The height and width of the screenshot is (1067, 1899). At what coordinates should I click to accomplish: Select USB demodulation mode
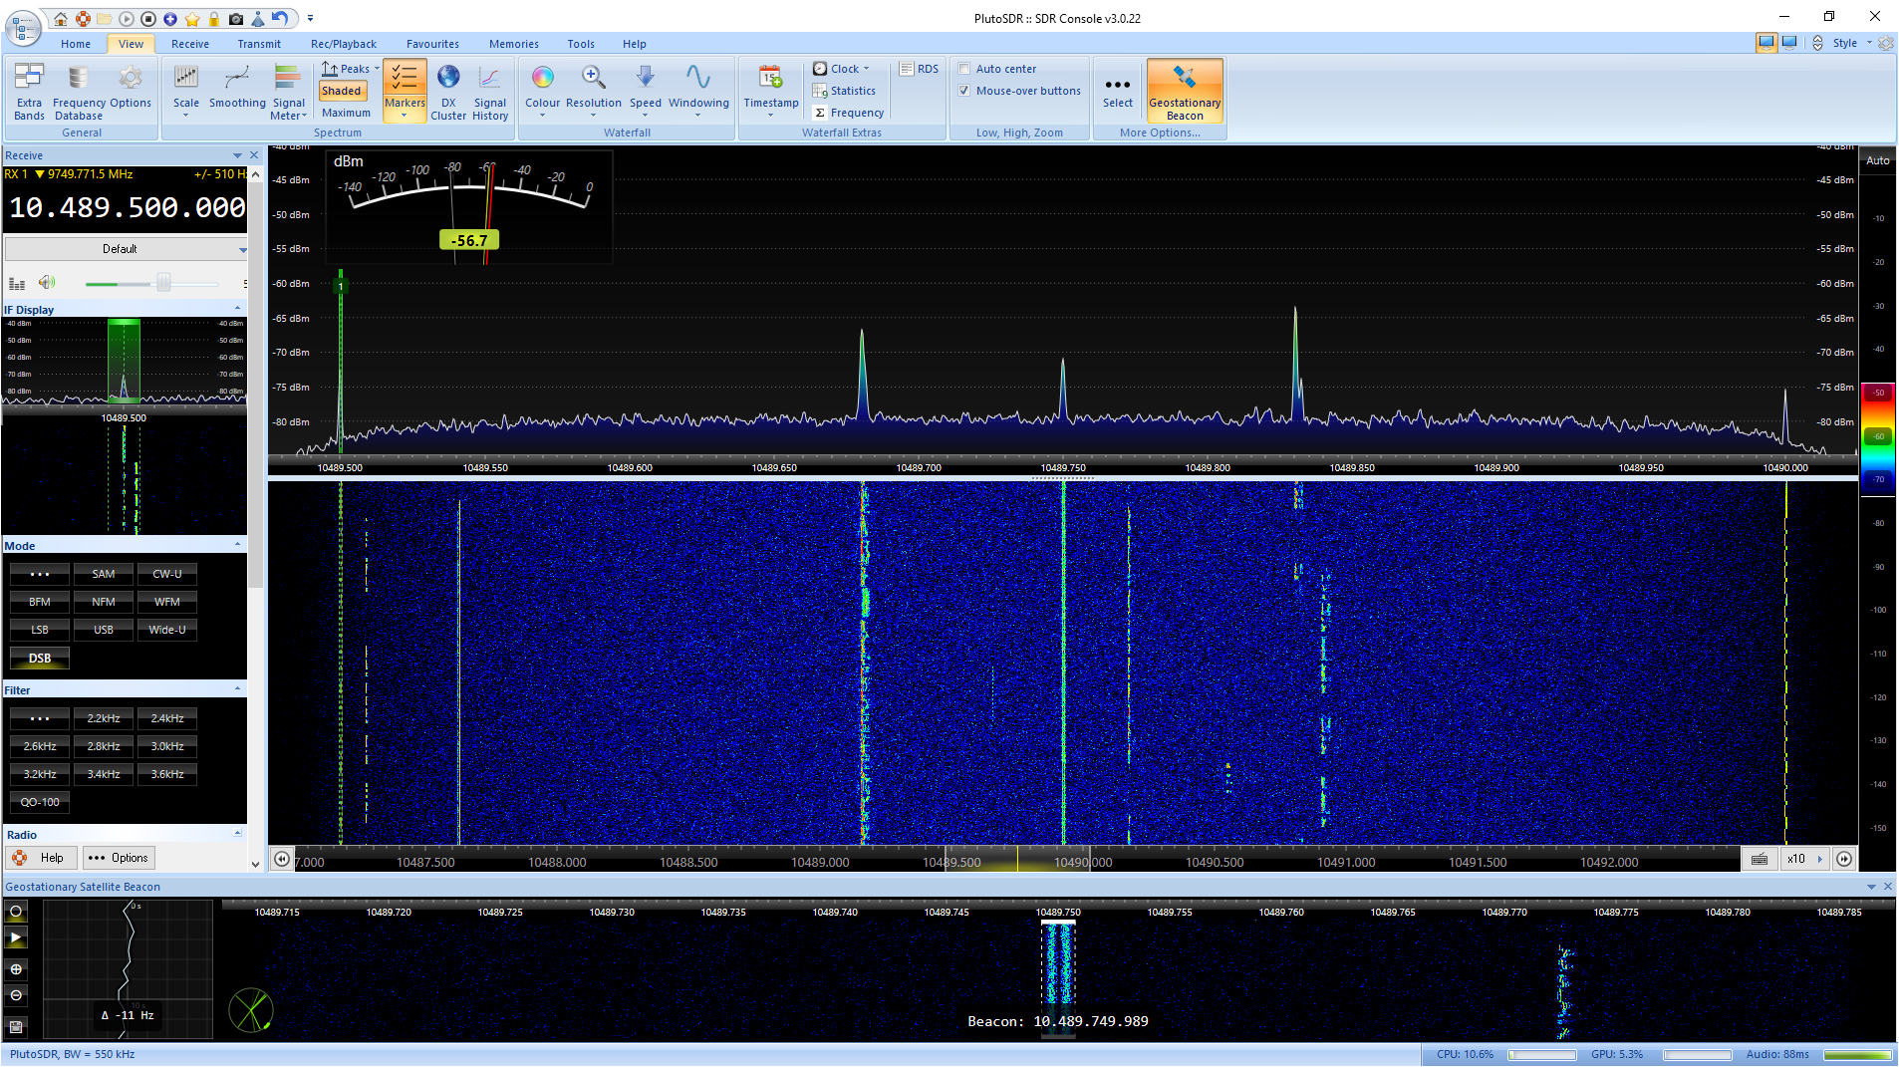point(104,630)
